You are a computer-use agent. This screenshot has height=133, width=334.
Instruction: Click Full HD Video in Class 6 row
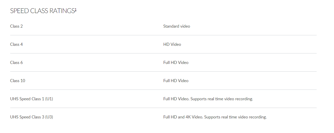point(176,62)
